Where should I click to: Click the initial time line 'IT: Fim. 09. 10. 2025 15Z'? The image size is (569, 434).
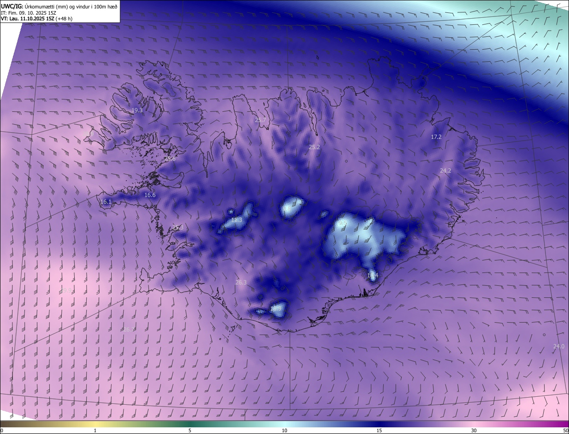[28, 13]
